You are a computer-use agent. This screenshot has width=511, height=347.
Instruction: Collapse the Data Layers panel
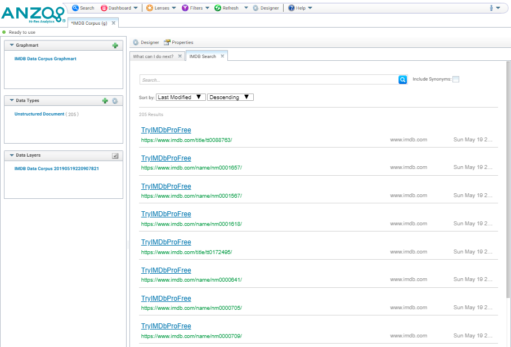tap(12, 155)
